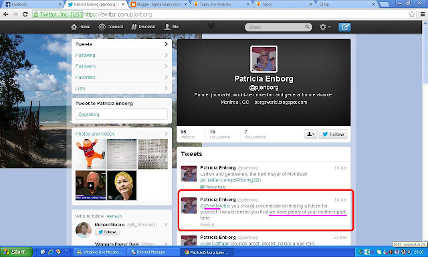
Task: Open the @JimGaffigan mention link
Action: 215,244
